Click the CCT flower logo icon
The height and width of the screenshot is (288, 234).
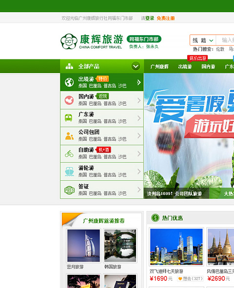tap(69, 41)
